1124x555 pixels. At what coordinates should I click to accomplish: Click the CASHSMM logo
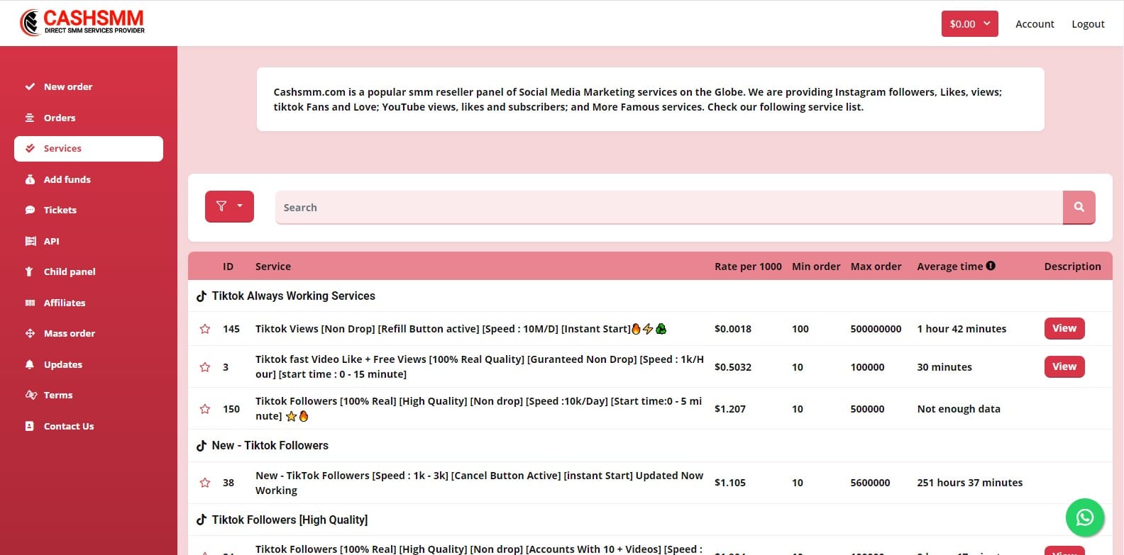pos(82,23)
